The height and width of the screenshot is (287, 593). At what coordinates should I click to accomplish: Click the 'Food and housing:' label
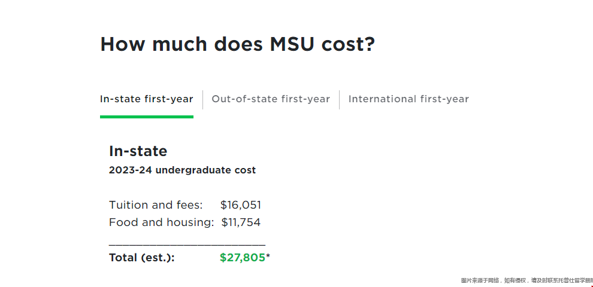pos(162,222)
